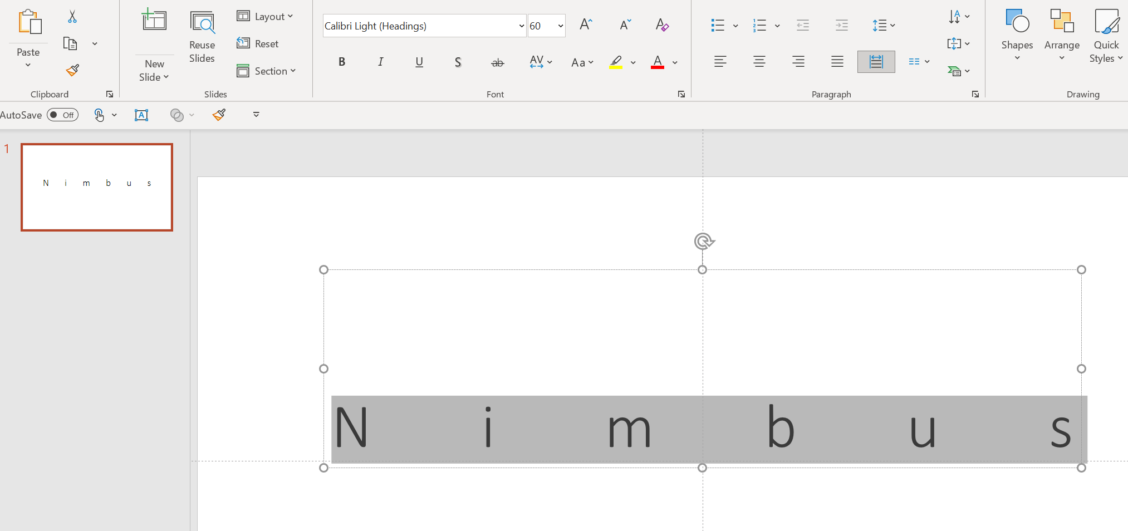This screenshot has height=531, width=1128.
Task: Align text right
Action: click(x=798, y=61)
